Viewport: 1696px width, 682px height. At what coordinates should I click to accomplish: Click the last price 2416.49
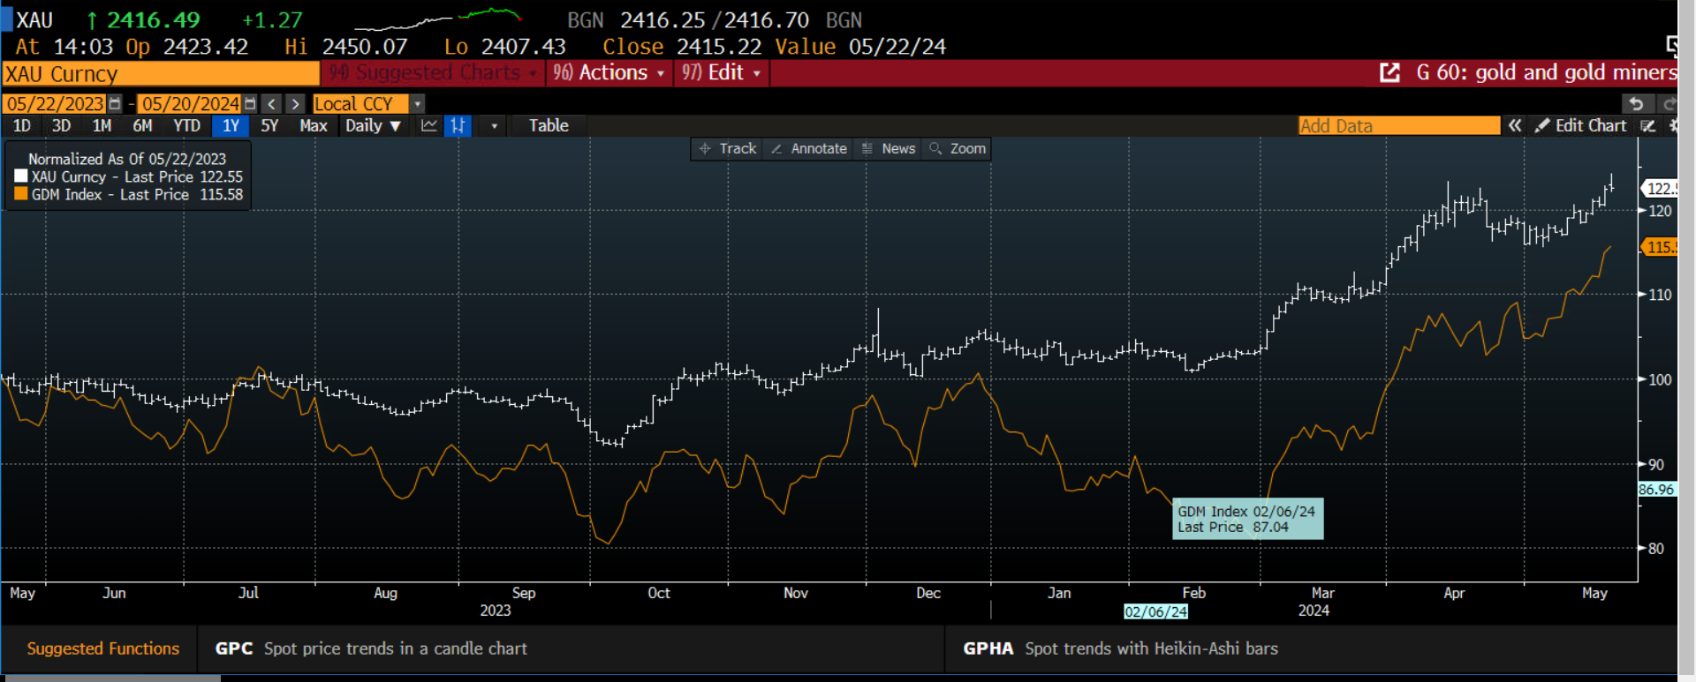154,20
